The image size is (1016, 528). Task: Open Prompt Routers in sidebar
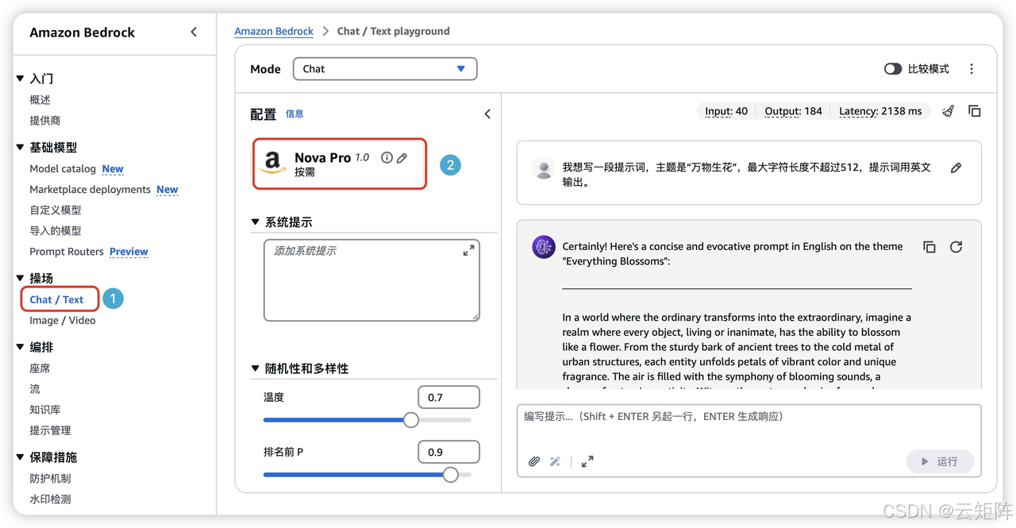[67, 252]
